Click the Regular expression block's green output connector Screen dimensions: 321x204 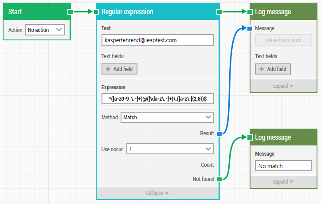coord(219,12)
